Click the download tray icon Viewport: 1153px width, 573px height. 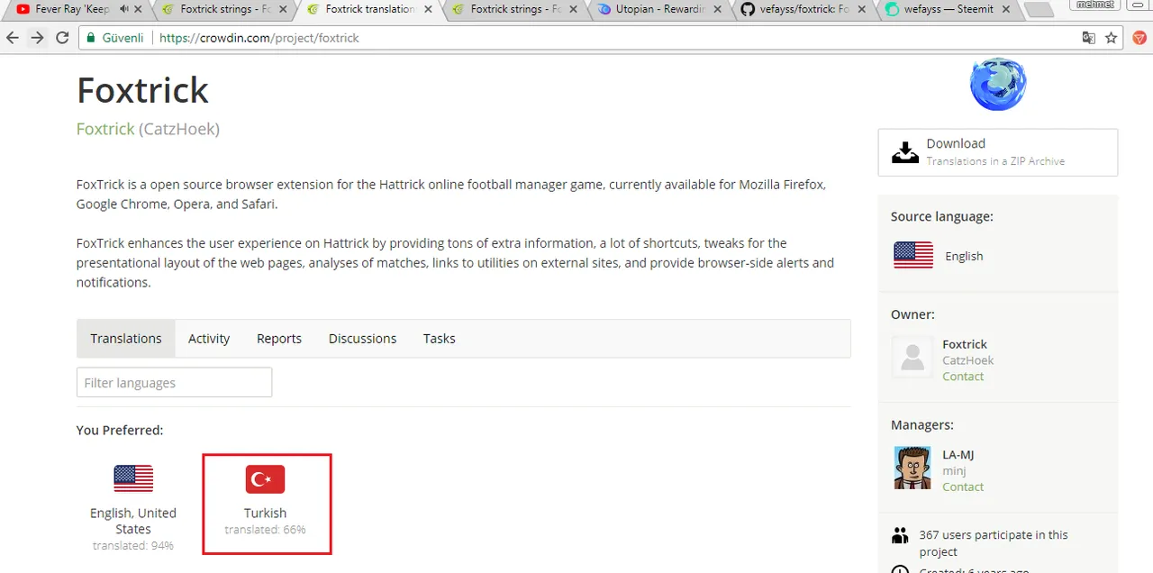coord(905,151)
